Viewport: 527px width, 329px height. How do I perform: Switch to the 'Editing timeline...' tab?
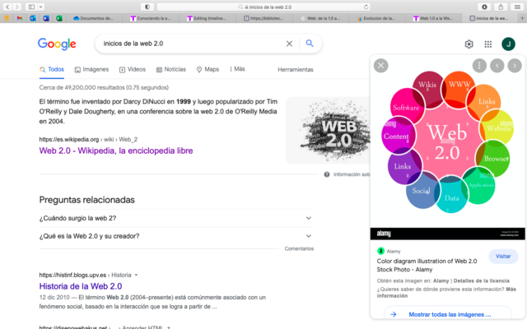(x=207, y=18)
